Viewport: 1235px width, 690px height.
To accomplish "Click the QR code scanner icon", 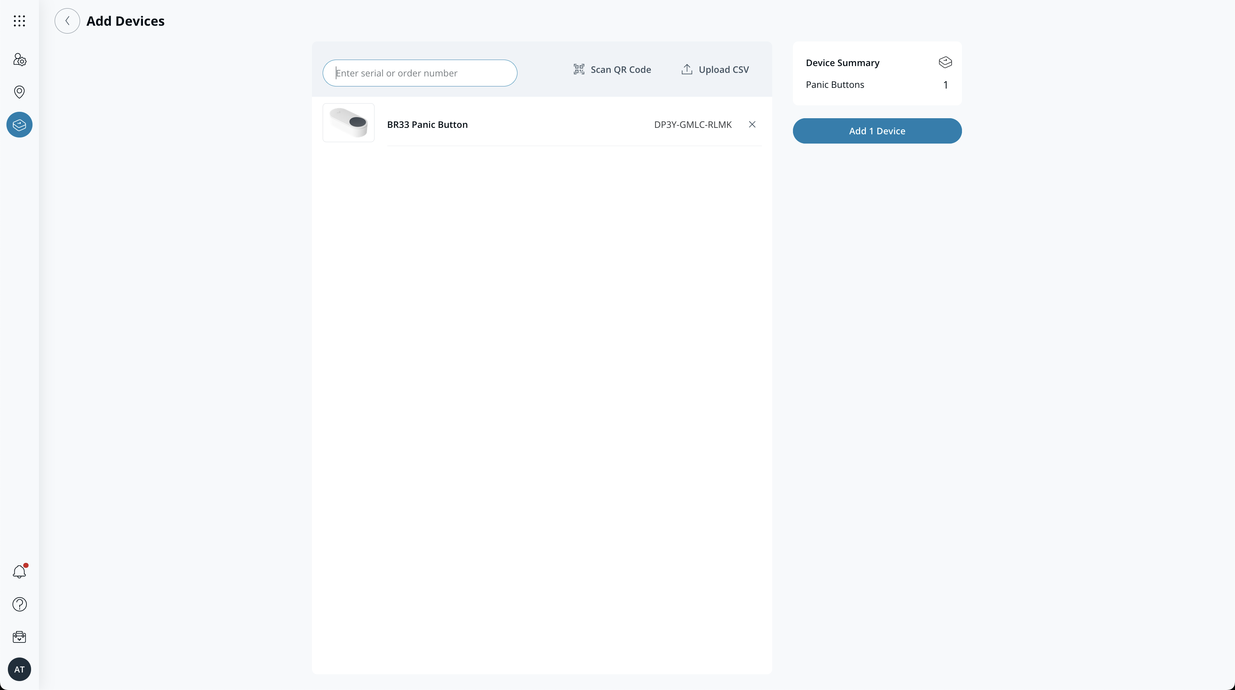I will (x=579, y=70).
